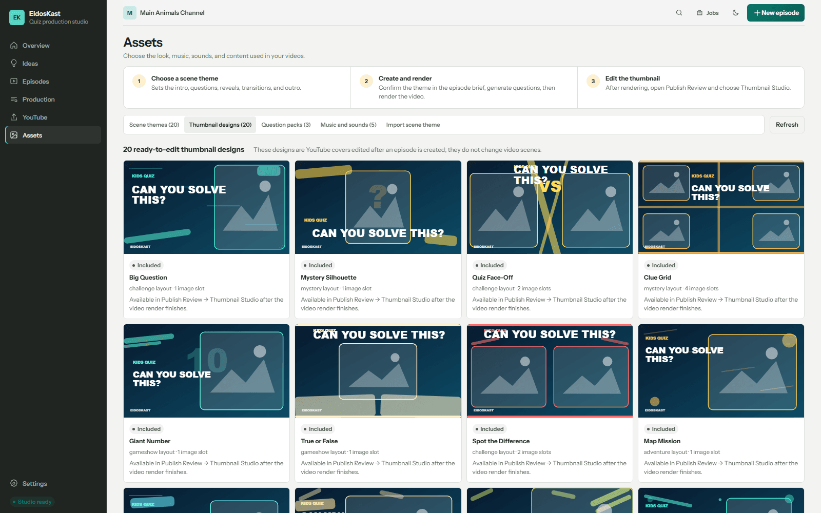Click the Main Animals Channel name

[x=172, y=13]
